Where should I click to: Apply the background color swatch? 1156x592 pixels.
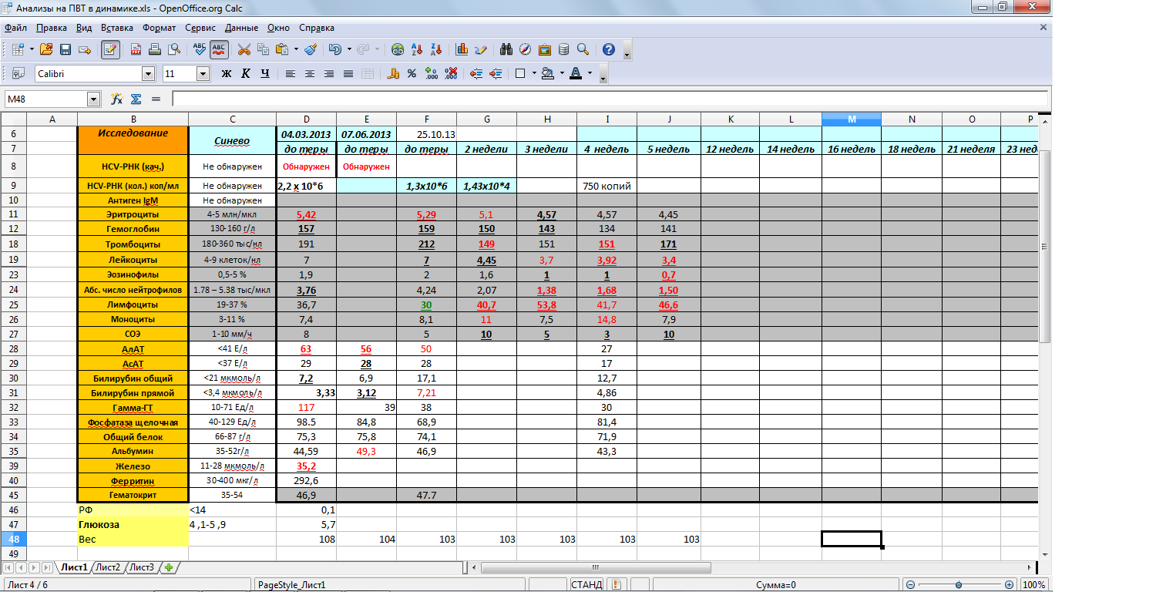tap(548, 73)
